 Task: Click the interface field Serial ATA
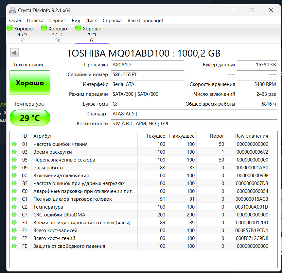point(148,84)
